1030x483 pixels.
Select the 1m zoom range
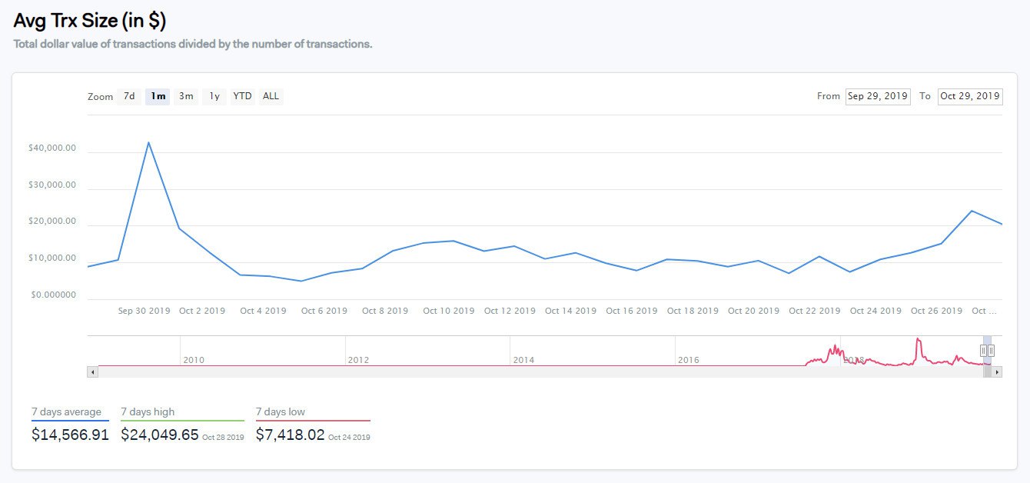[x=158, y=96]
